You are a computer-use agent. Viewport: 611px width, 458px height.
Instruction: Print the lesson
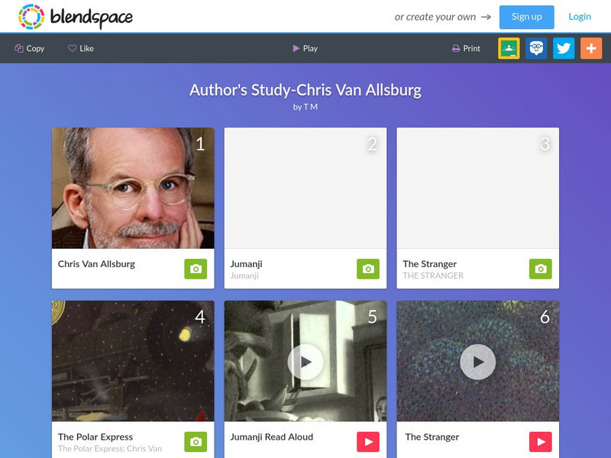(x=466, y=48)
